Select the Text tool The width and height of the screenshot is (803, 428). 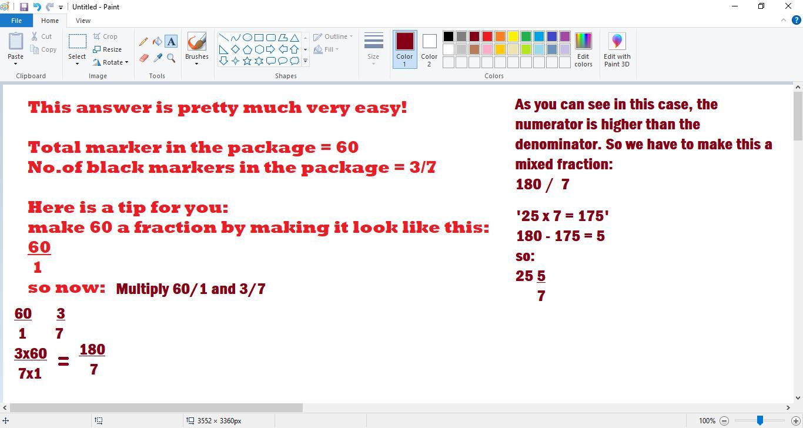(x=171, y=41)
